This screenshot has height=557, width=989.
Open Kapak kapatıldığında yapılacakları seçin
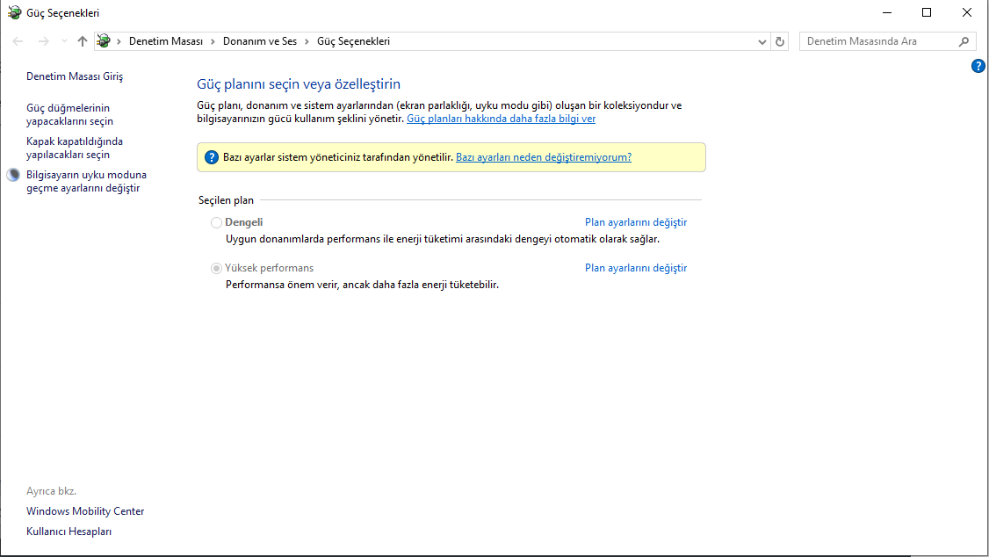(x=75, y=148)
